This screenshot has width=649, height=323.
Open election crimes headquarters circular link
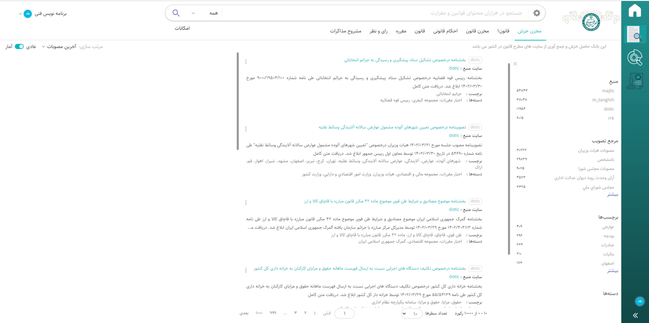click(x=405, y=60)
